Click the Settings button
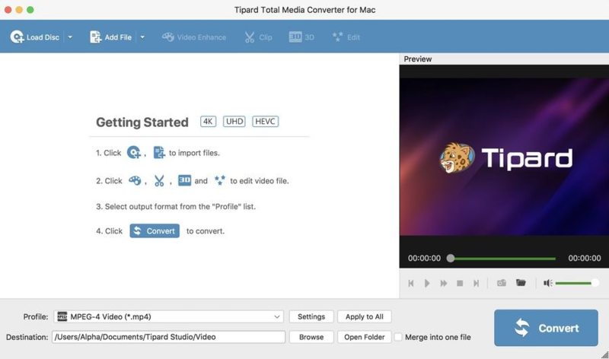The height and width of the screenshot is (359, 609). click(x=311, y=316)
